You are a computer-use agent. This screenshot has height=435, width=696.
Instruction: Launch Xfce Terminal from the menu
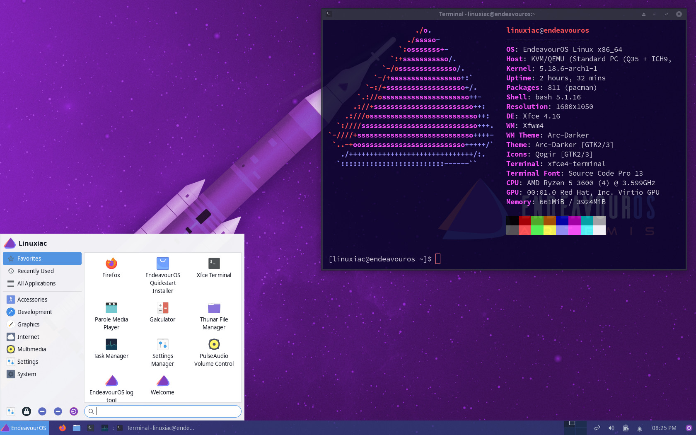[214, 268]
